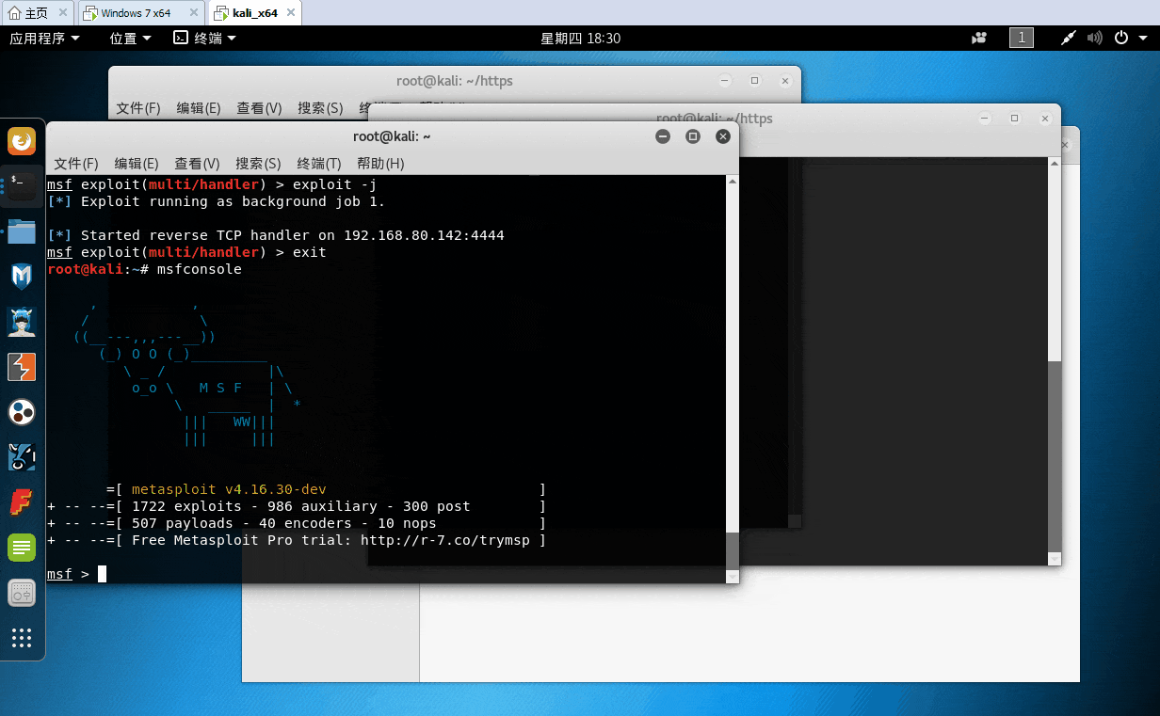Viewport: 1160px width, 716px height.
Task: Click the network connection icon in top bar
Action: tap(1068, 39)
